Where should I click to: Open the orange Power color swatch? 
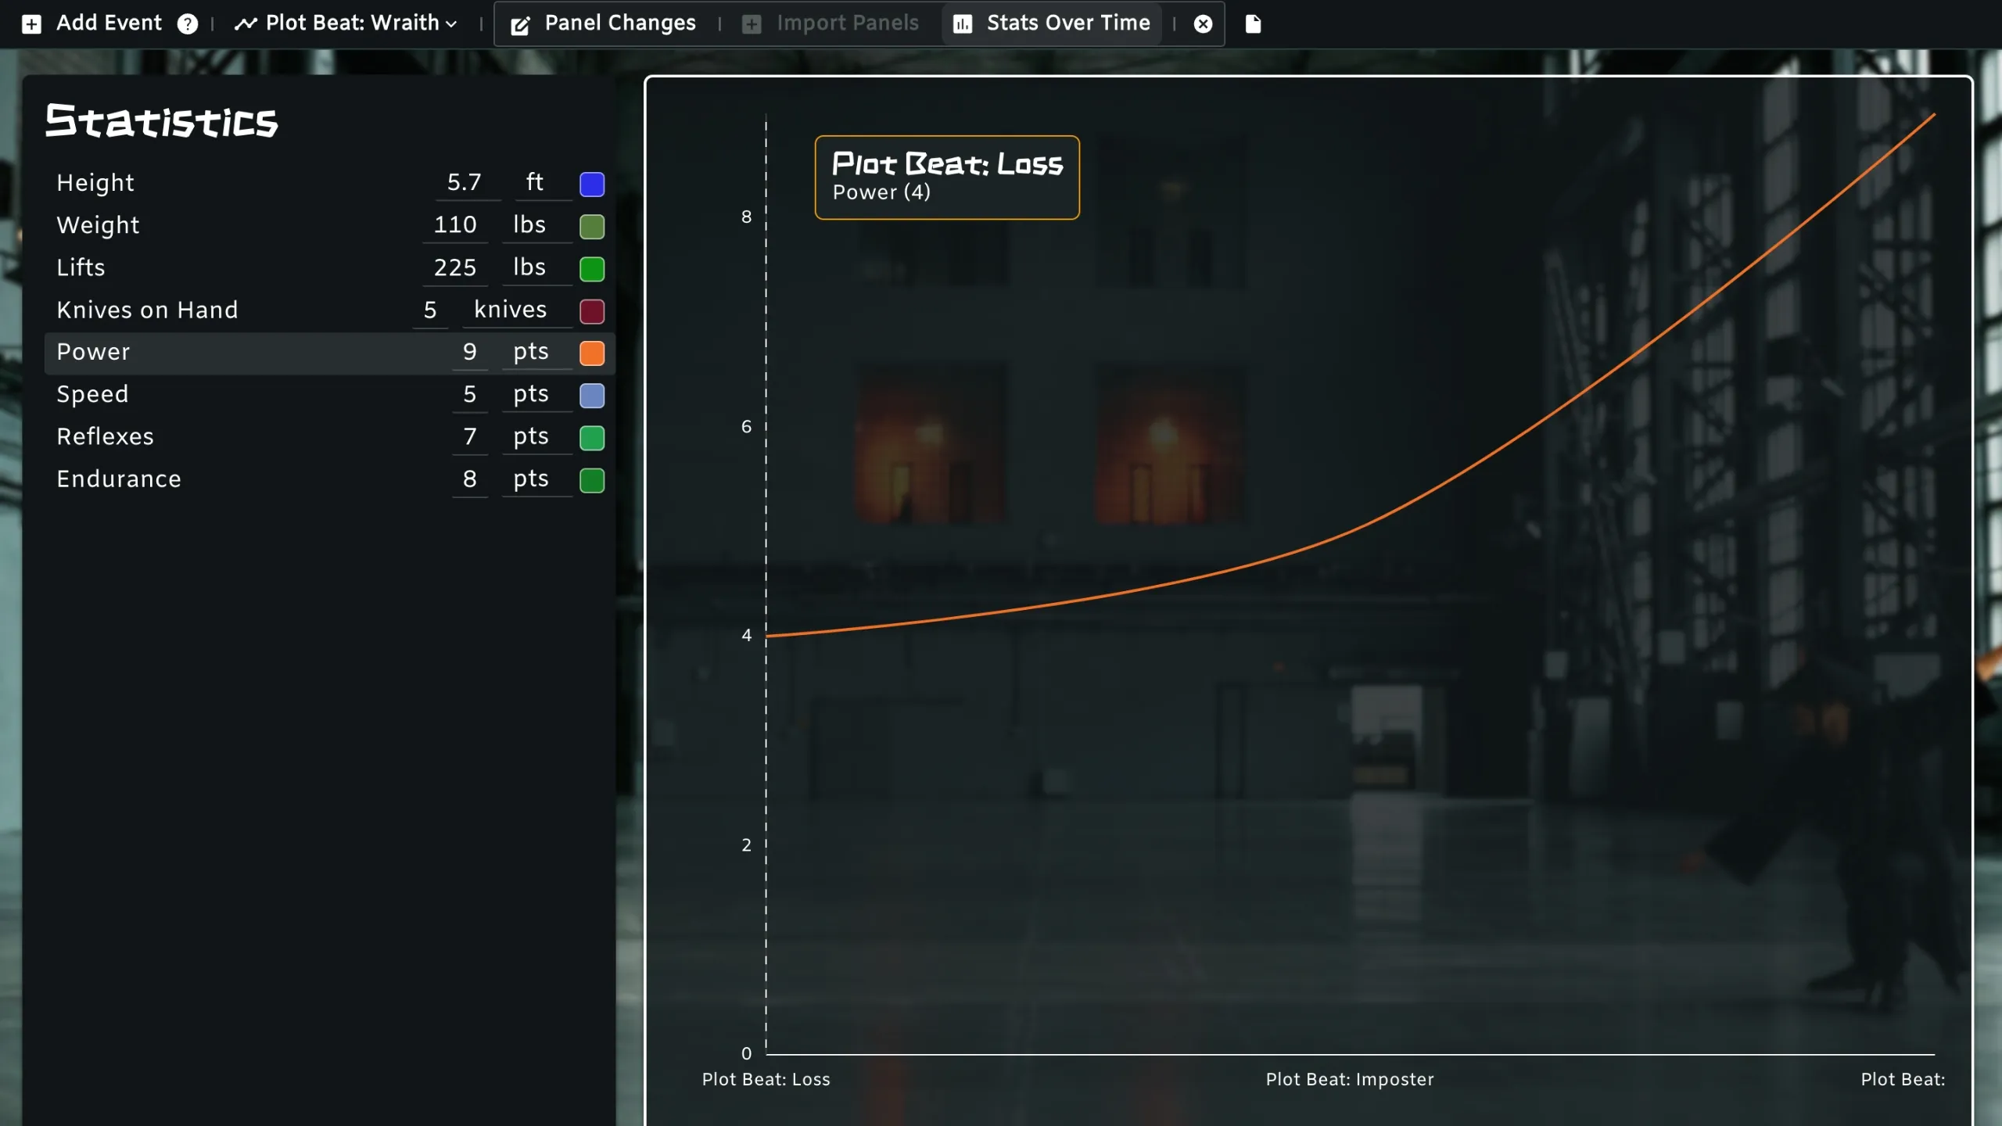click(x=592, y=353)
